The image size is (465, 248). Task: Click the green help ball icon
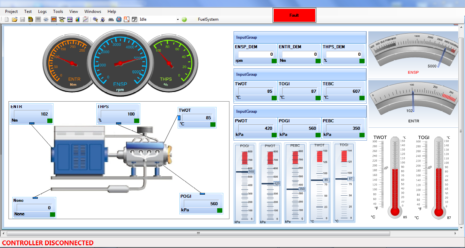pyautogui.click(x=184, y=19)
